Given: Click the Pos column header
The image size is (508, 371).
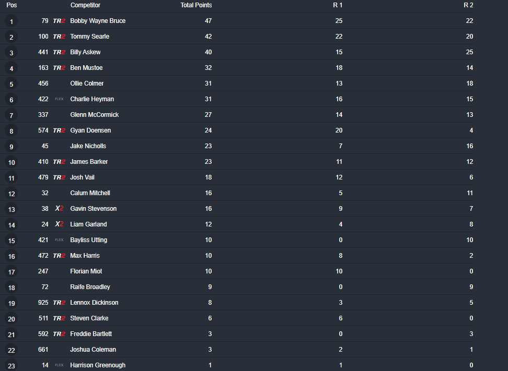Looking at the screenshot, I should [x=11, y=5].
